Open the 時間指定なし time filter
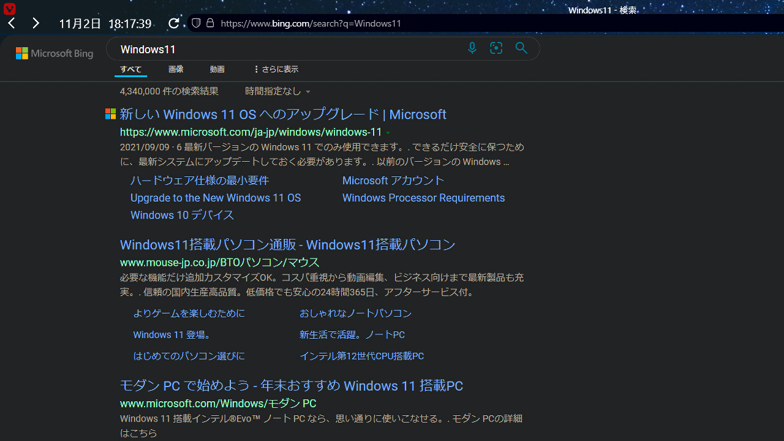The height and width of the screenshot is (441, 784). tap(278, 91)
